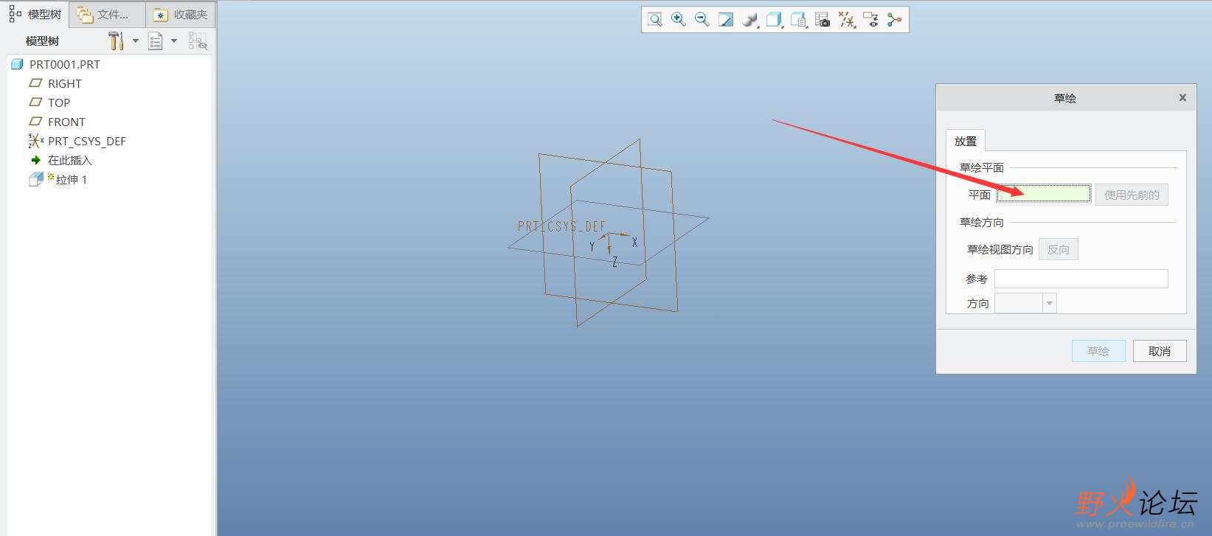
Task: Click the PRT0001.PRT part cube icon
Action: [18, 64]
